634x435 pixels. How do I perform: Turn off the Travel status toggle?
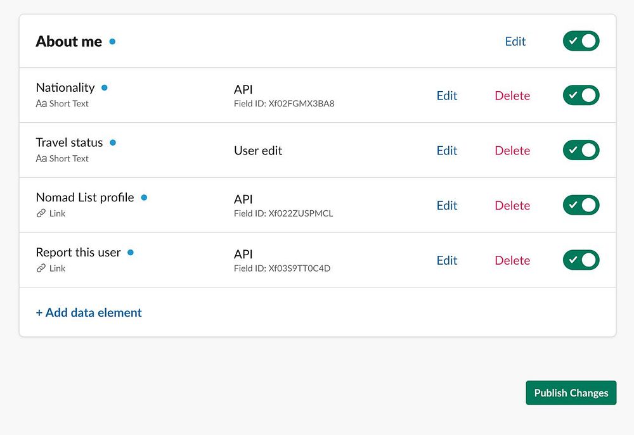click(581, 151)
